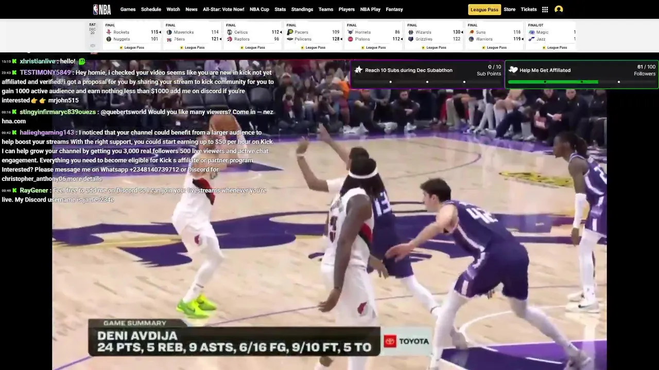Click the '61 / 100' followers count
The image size is (659, 370).
646,67
